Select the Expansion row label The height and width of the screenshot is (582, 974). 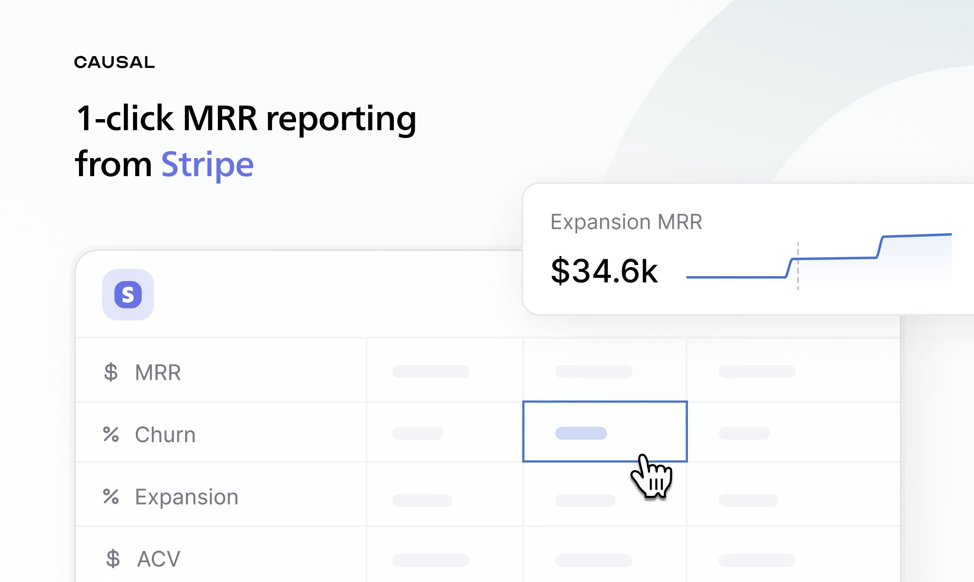point(186,497)
